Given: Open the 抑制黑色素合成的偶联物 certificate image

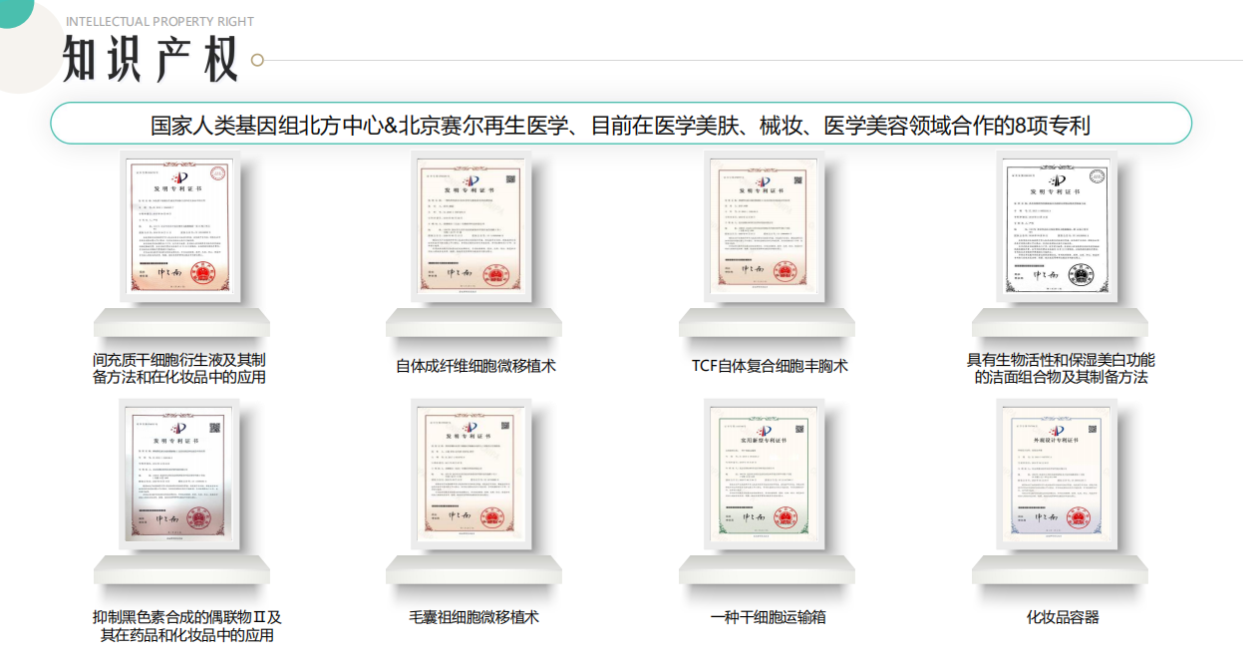Looking at the screenshot, I should pyautogui.click(x=180, y=475).
